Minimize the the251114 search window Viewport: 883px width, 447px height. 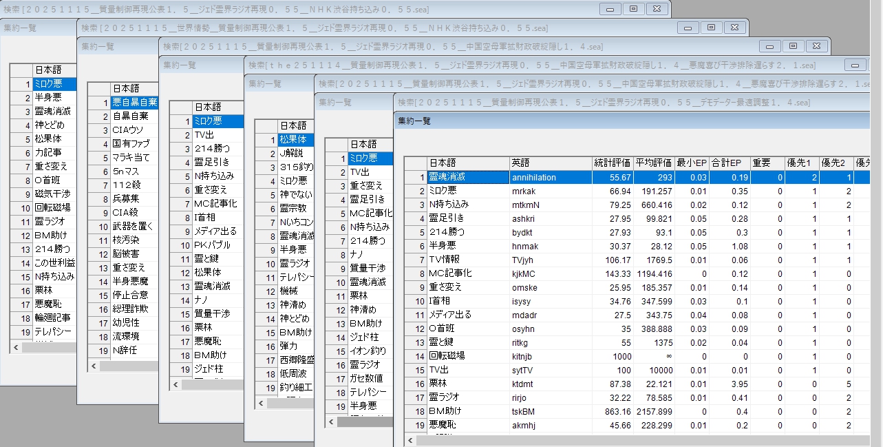[x=855, y=65]
